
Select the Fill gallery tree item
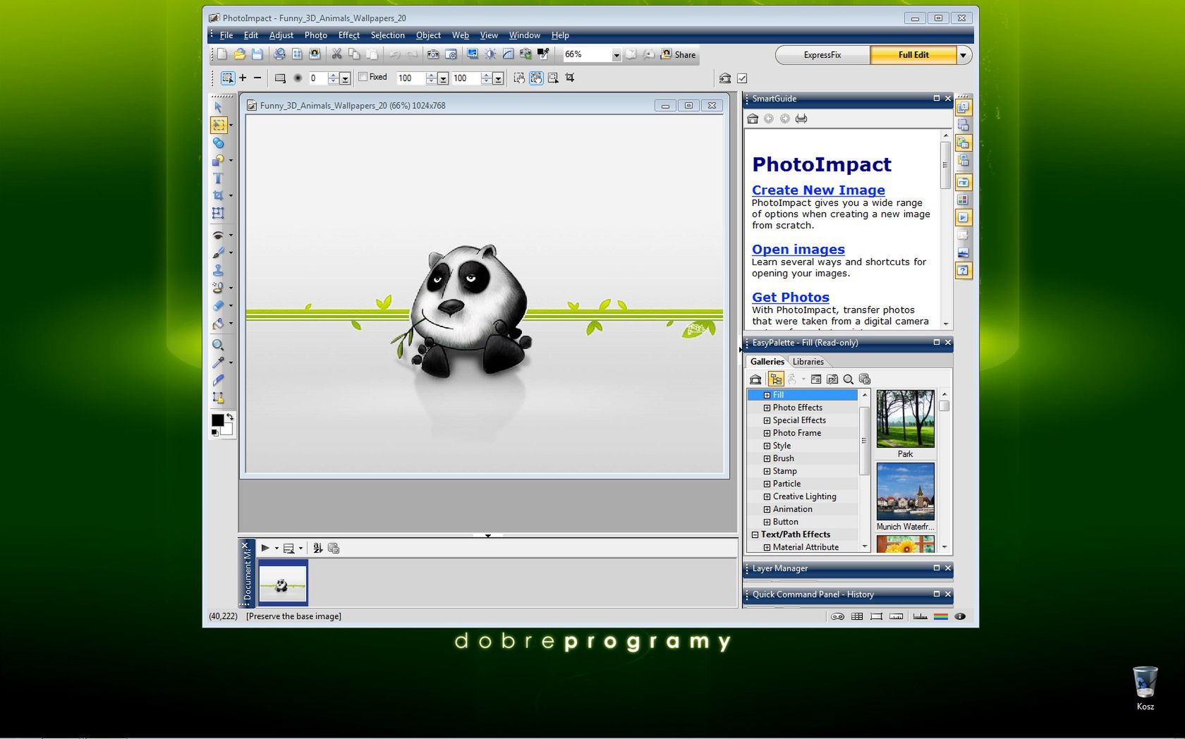[x=778, y=395]
